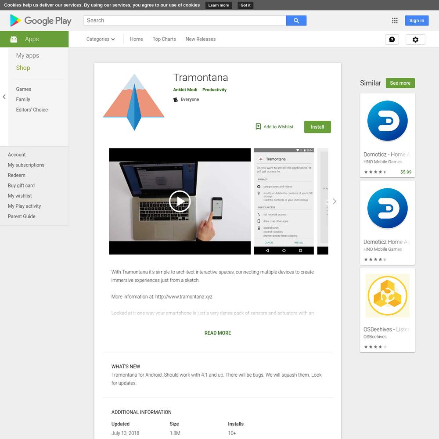Viewport: 439px width, 439px height.
Task: Go to the Home tab
Action: 137,39
